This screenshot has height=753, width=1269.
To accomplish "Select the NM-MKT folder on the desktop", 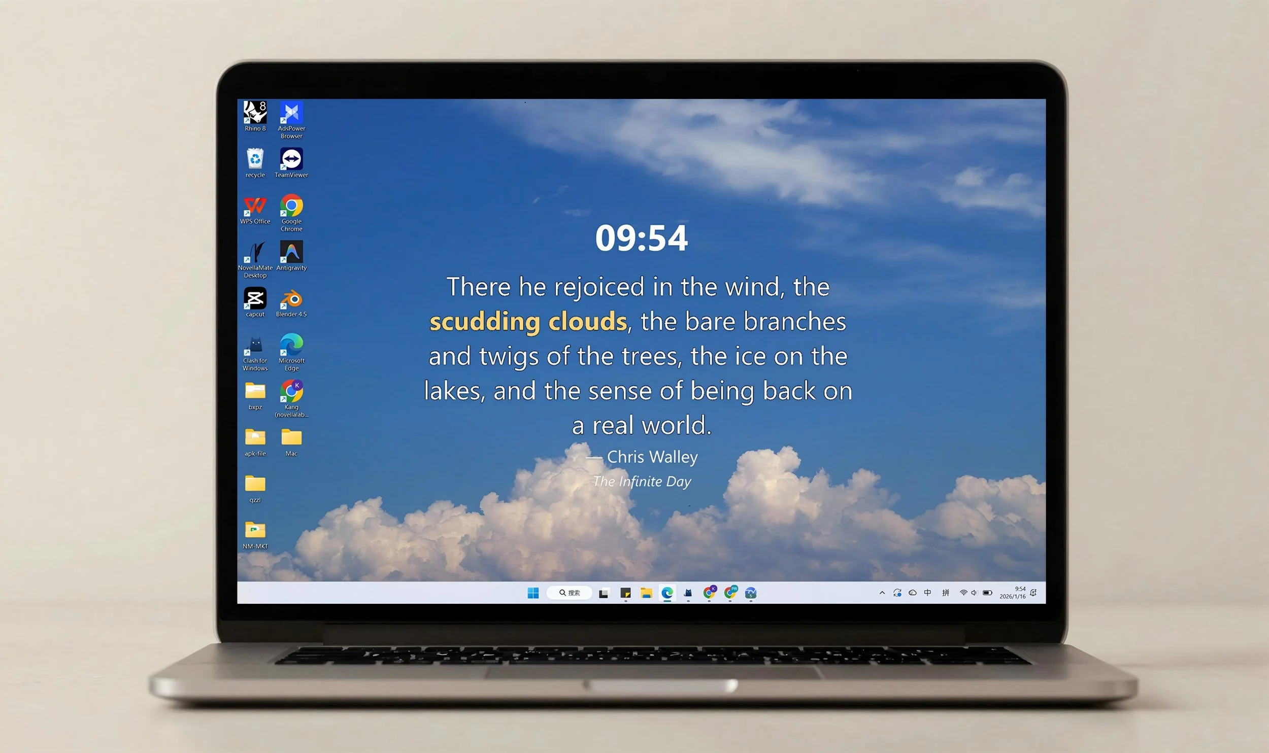I will tap(255, 530).
